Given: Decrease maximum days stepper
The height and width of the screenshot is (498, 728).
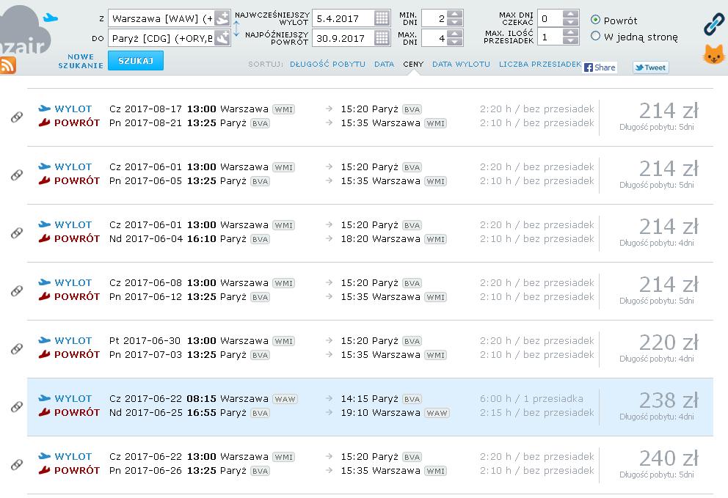Looking at the screenshot, I should [456, 43].
